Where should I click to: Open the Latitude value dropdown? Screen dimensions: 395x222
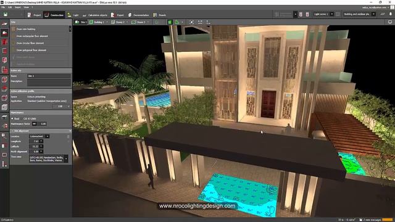[x=41, y=146]
